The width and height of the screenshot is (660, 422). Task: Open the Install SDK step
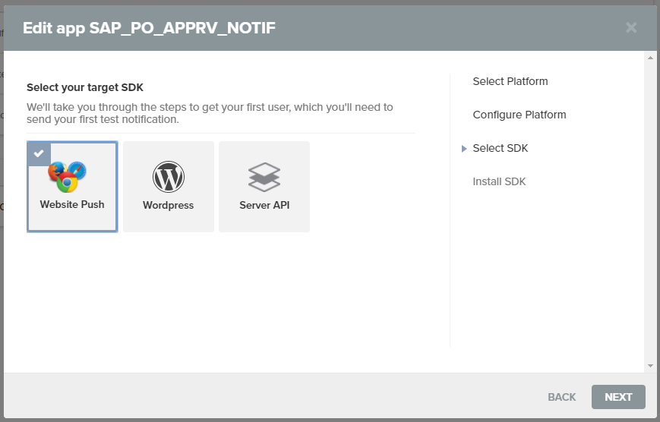click(499, 181)
